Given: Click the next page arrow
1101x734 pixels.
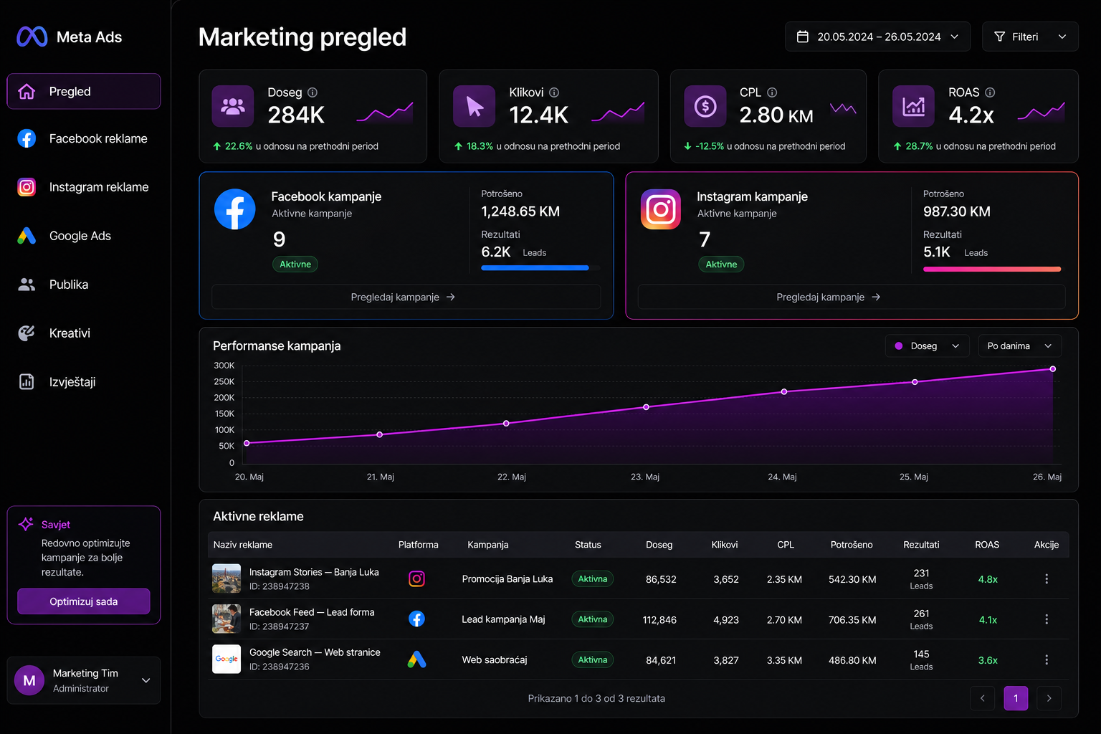Looking at the screenshot, I should [x=1049, y=698].
